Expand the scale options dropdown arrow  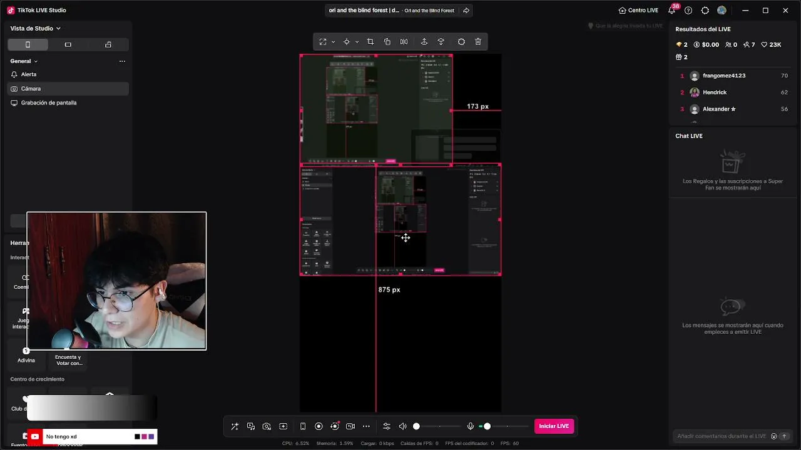point(333,42)
